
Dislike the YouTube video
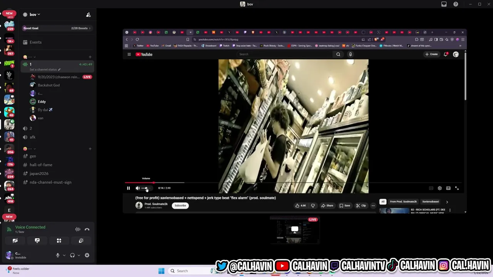[313, 205]
